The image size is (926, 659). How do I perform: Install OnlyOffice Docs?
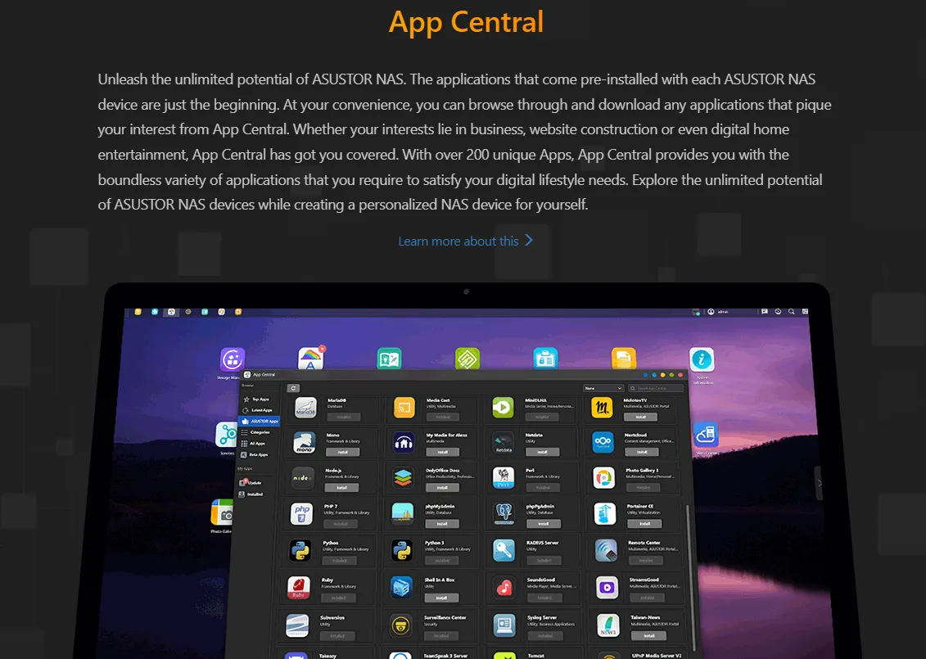pyautogui.click(x=442, y=488)
